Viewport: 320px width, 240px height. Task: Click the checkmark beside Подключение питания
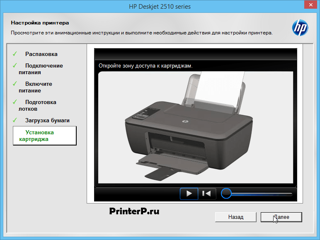click(x=15, y=65)
